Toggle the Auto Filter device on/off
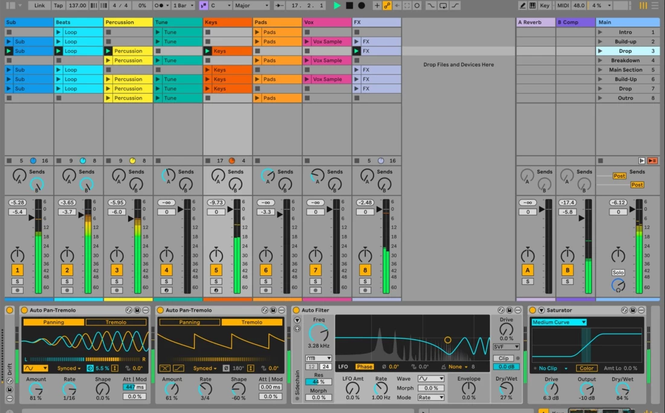The width and height of the screenshot is (665, 413). coord(296,310)
